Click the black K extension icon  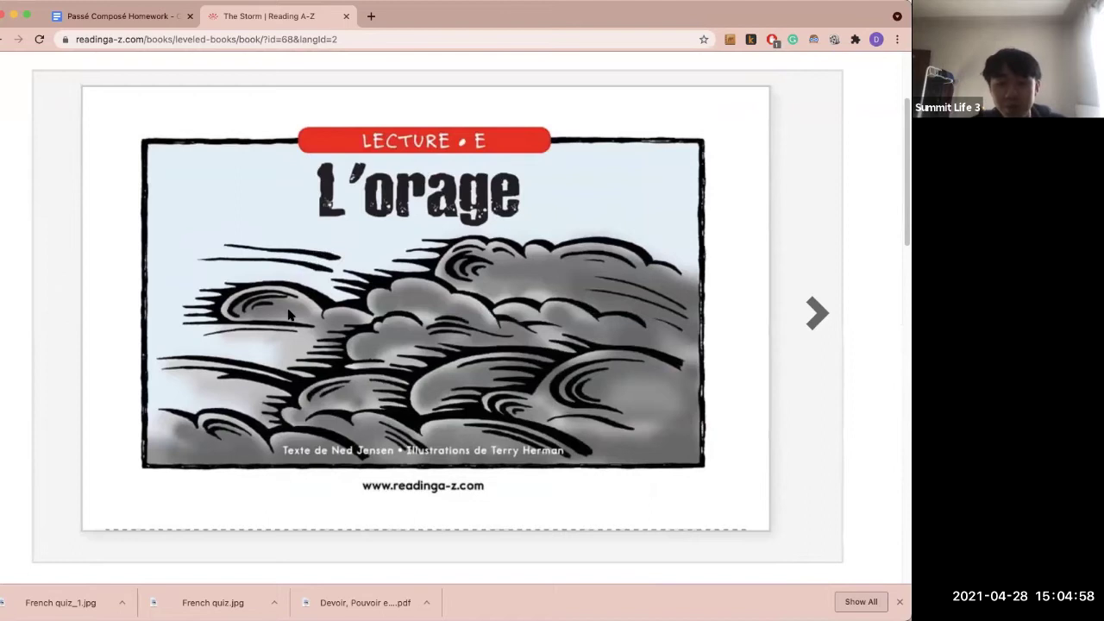750,40
